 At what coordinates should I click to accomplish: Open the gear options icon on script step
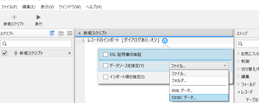(165, 40)
